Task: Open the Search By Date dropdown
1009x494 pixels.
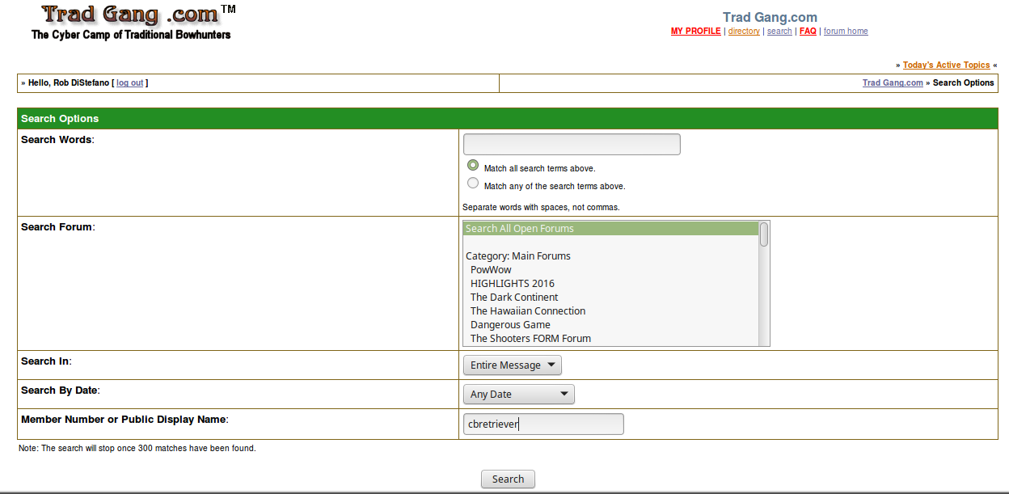Action: tap(519, 395)
